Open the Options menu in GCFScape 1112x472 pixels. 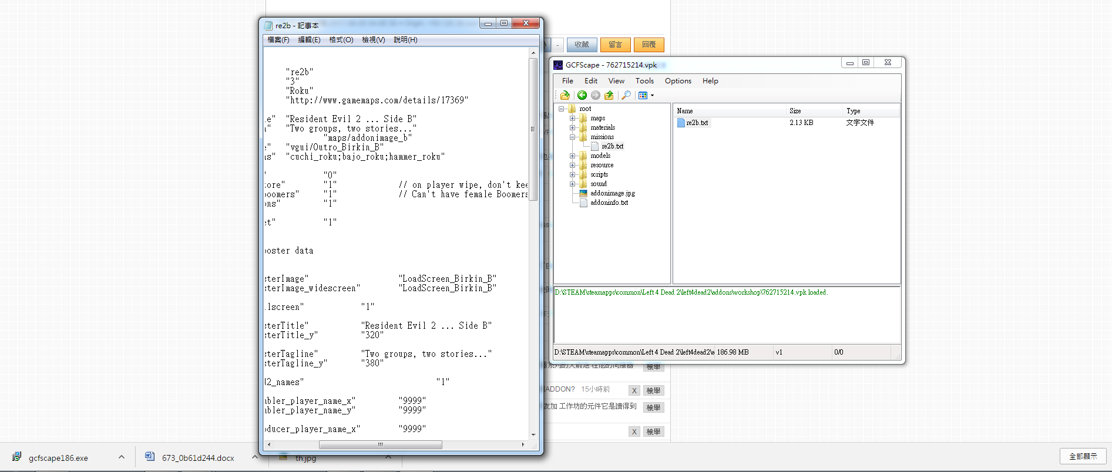678,81
